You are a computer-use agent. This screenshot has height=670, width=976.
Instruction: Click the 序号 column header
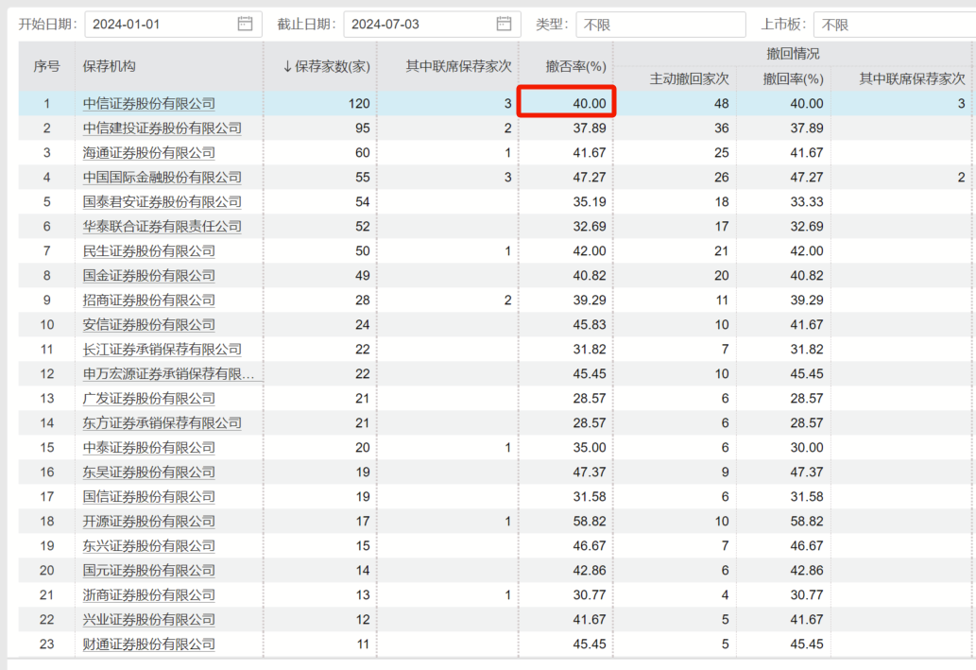(x=46, y=67)
